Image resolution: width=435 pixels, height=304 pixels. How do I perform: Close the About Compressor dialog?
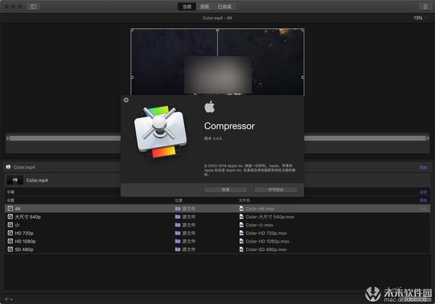tap(126, 100)
